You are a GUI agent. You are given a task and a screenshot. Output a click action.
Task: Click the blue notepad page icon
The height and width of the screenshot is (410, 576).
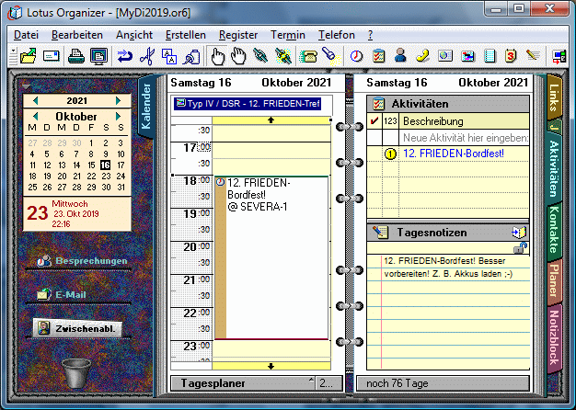coord(490,56)
